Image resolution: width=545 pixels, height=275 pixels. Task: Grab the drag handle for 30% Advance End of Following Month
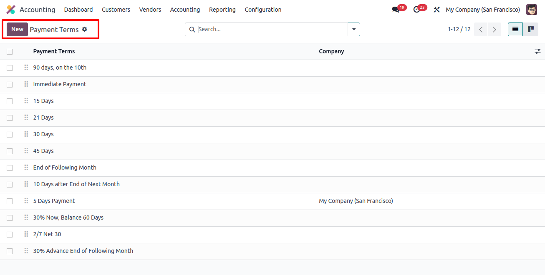click(26, 251)
